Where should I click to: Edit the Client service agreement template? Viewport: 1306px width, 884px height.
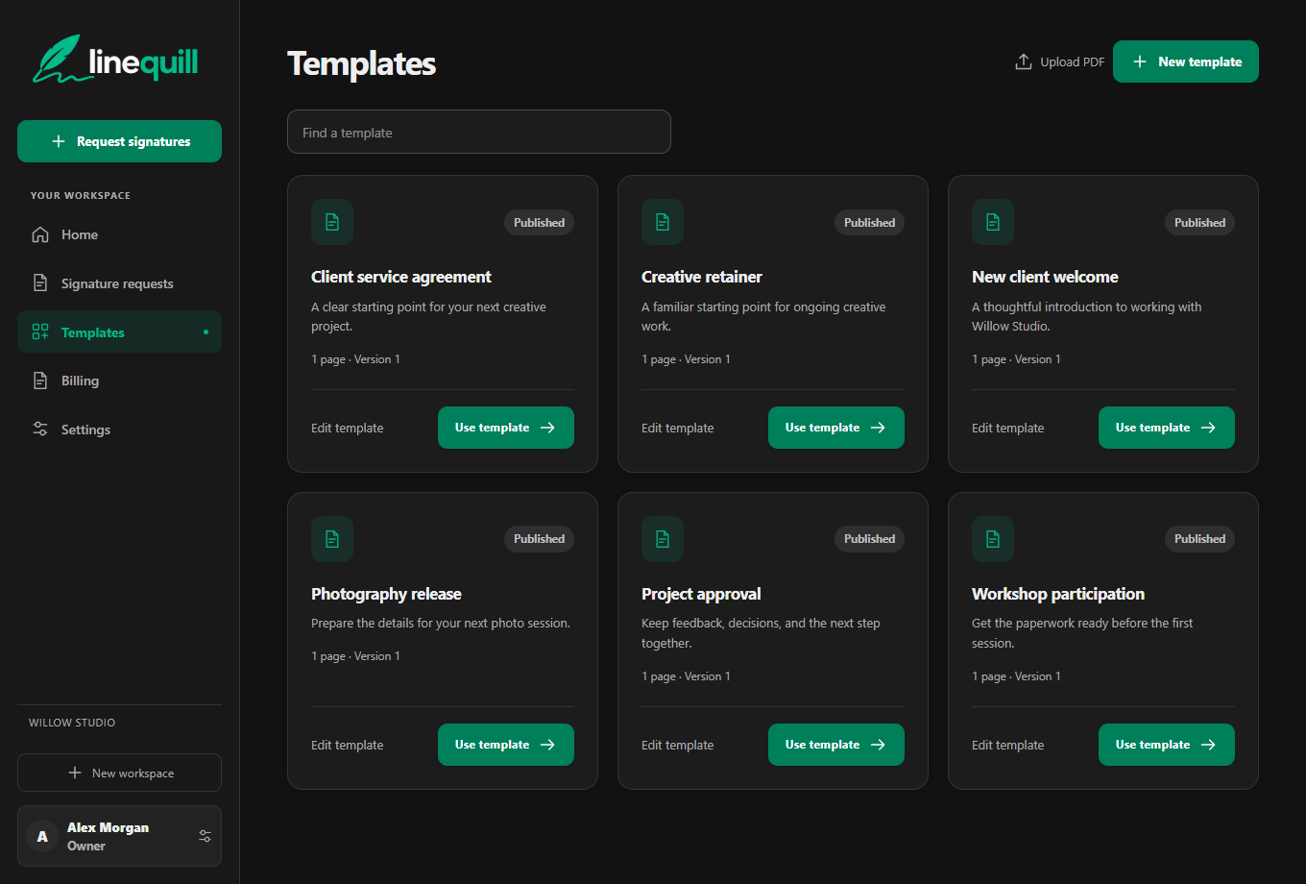348,428
